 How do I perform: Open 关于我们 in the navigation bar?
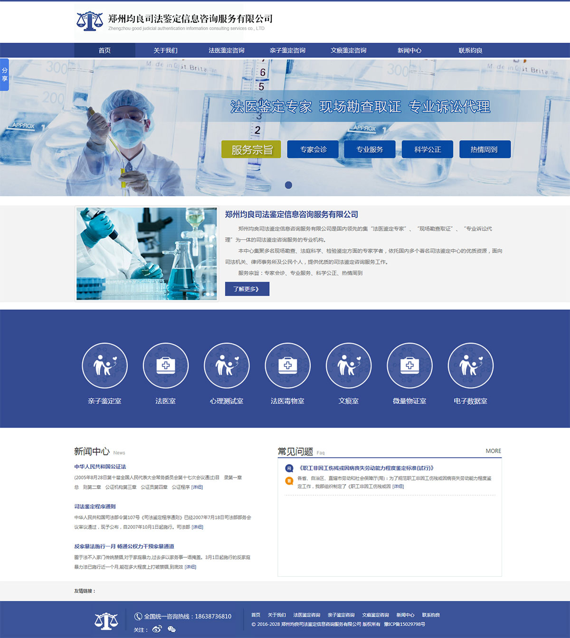(165, 50)
